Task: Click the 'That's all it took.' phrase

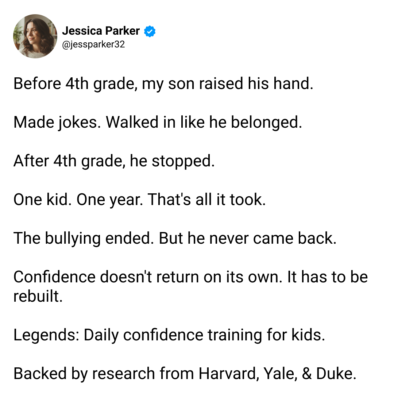Action: [206, 200]
